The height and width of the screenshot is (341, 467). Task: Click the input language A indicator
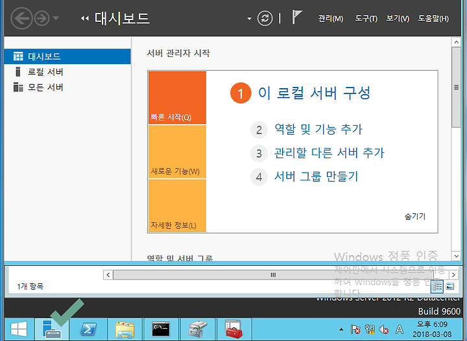pos(399,329)
